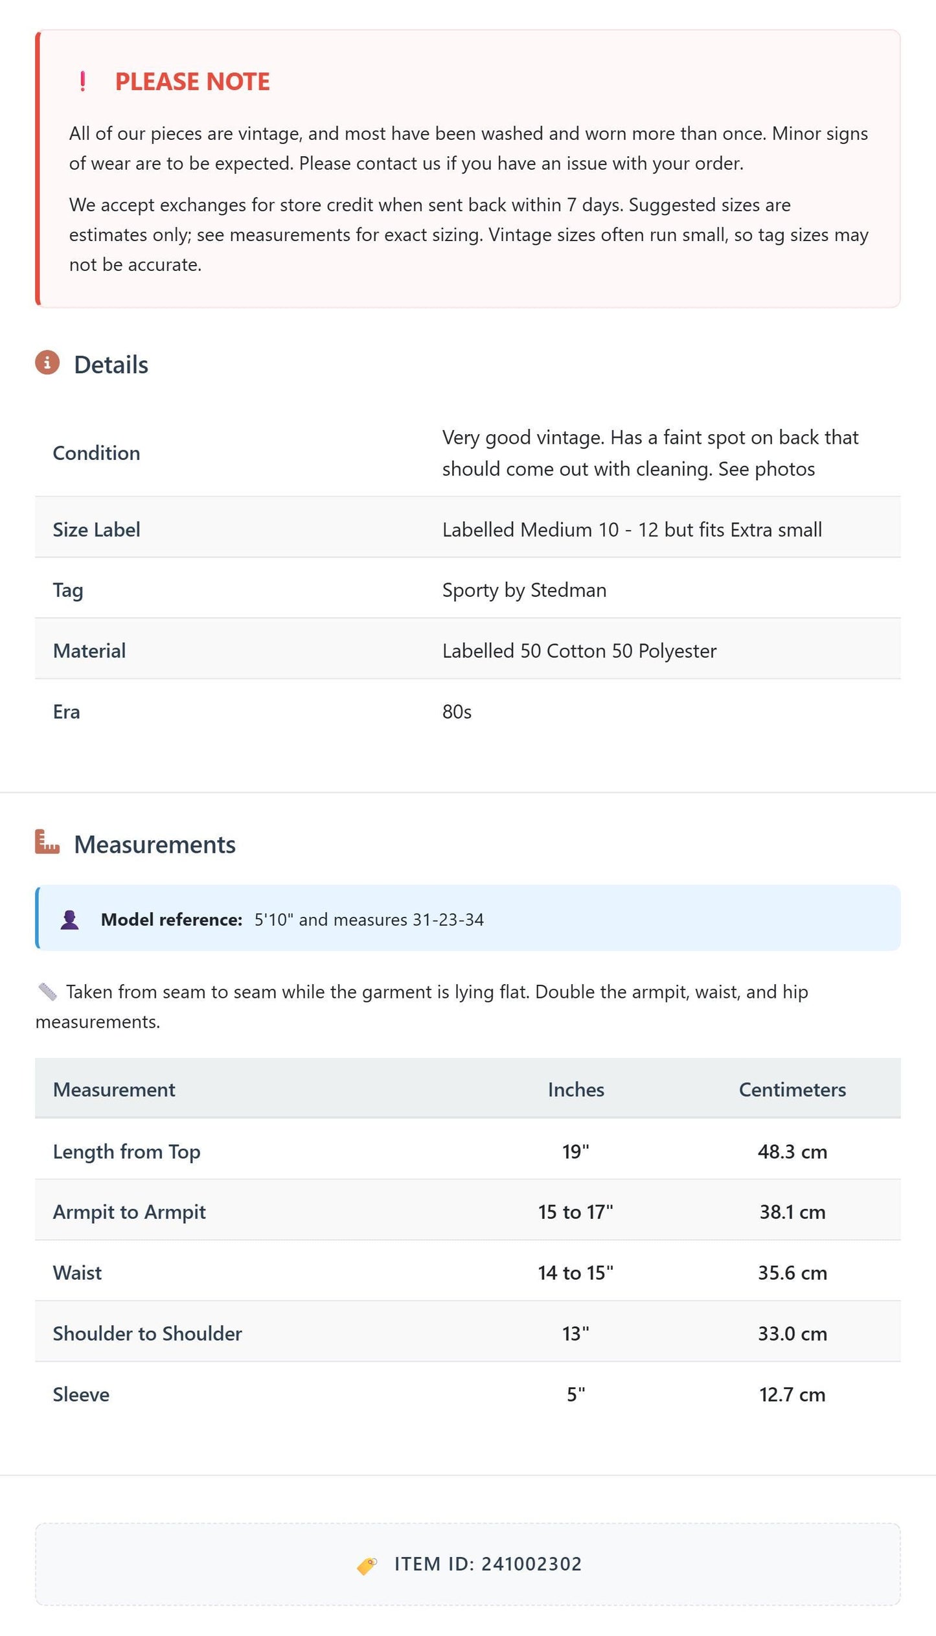Click the Size Label row value
The width and height of the screenshot is (936, 1636).
632,529
